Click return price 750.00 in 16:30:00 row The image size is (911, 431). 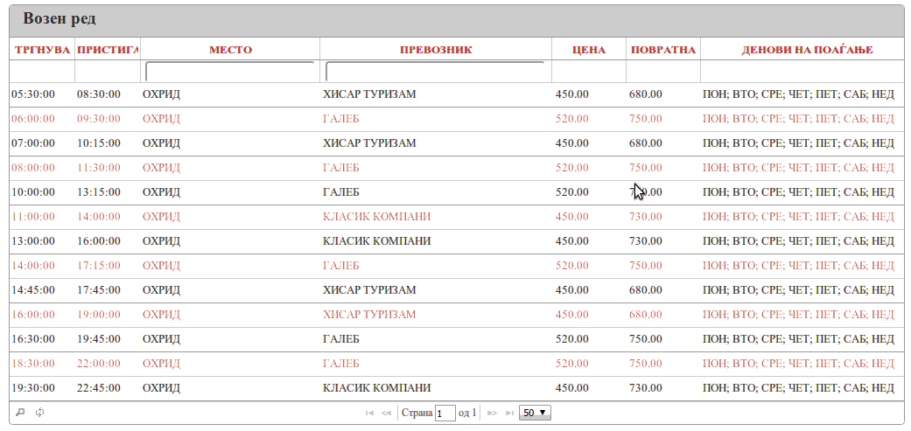[646, 338]
